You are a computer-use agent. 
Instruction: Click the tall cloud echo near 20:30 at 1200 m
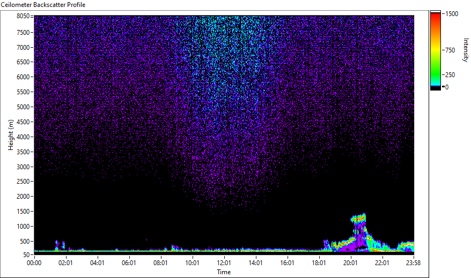click(359, 219)
